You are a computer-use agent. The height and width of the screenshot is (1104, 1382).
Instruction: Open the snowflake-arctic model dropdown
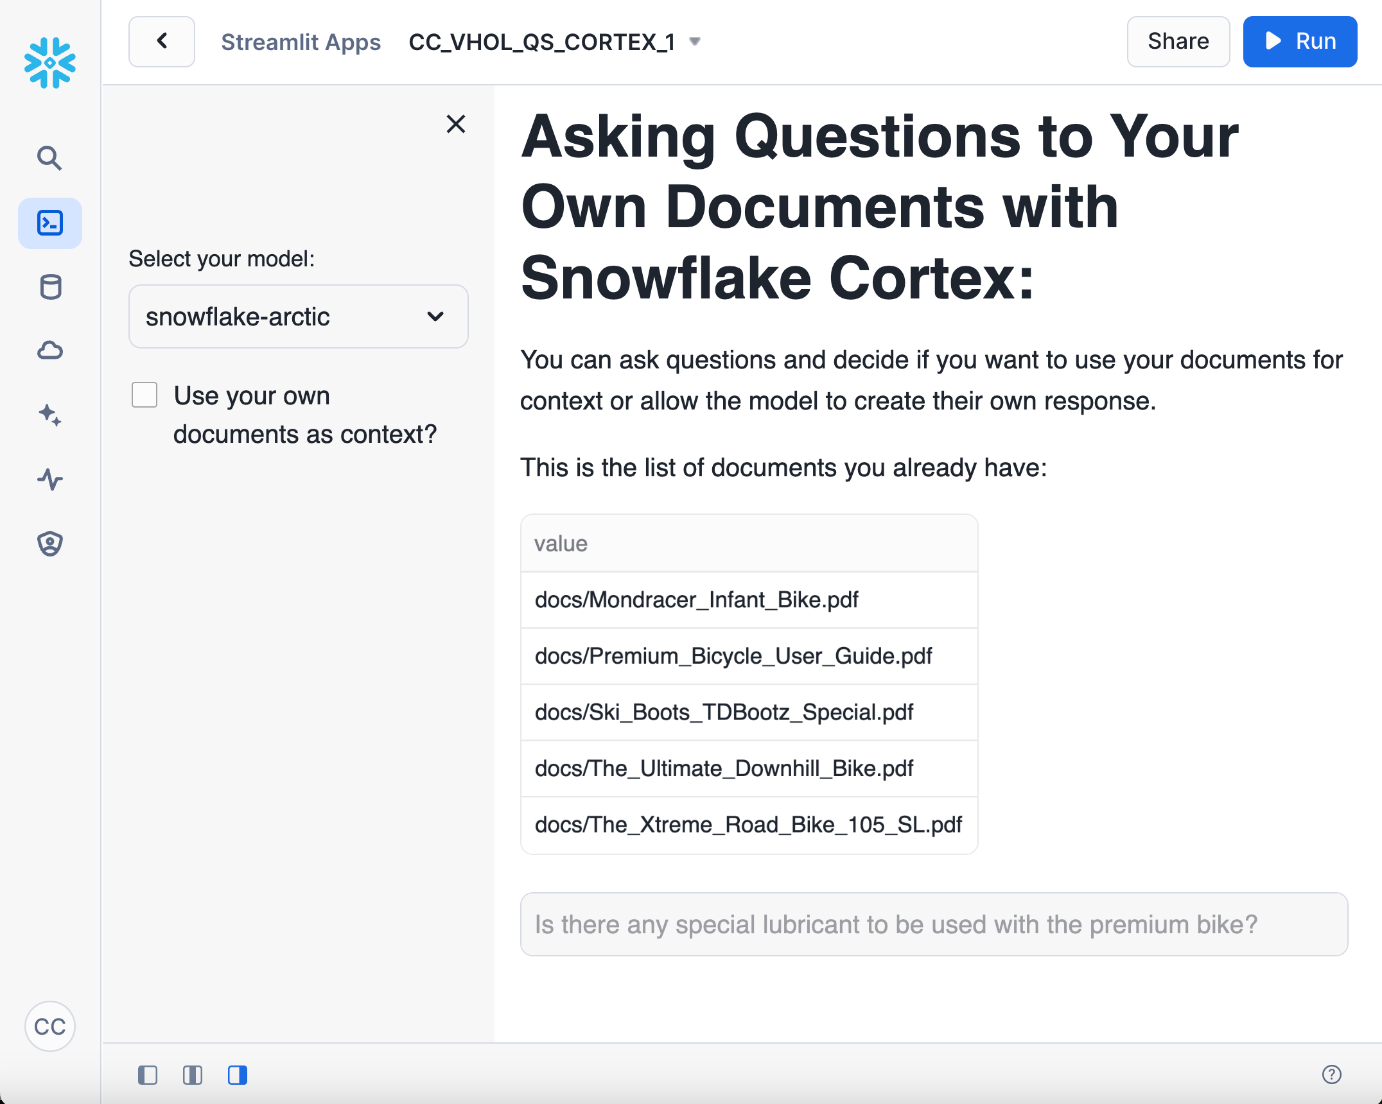pos(298,316)
